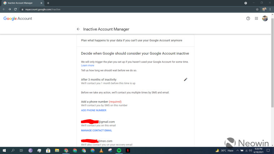Open VLC media player from the taskbar
This screenshot has width=274, height=154.
(101, 150)
